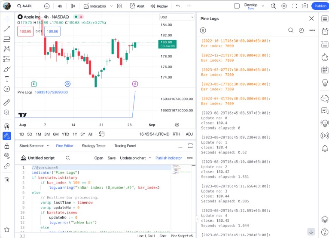Toggle stay in drawing mode
The width and height of the screenshot is (329, 238).
tap(7, 136)
